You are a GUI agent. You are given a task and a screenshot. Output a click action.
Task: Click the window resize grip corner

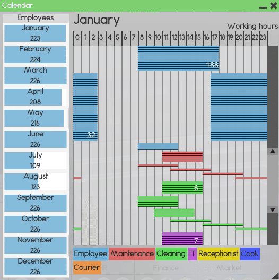[275, 276]
